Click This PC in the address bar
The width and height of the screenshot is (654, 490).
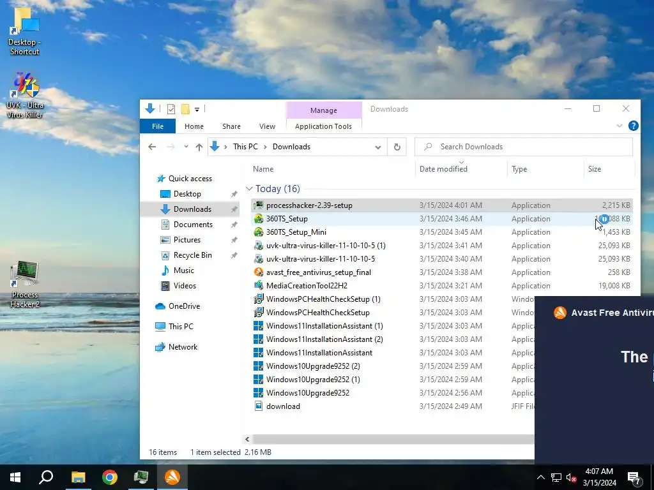[x=245, y=147]
